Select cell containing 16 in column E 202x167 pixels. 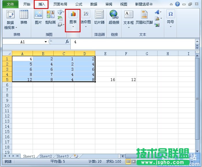pyautogui.click(x=105, y=80)
